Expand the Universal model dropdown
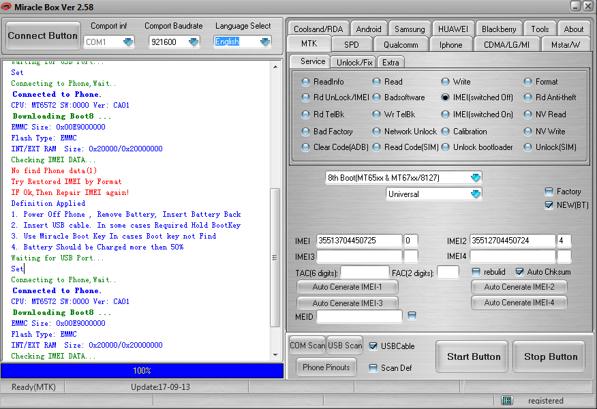Viewport: 597px width, 409px height. click(x=475, y=194)
